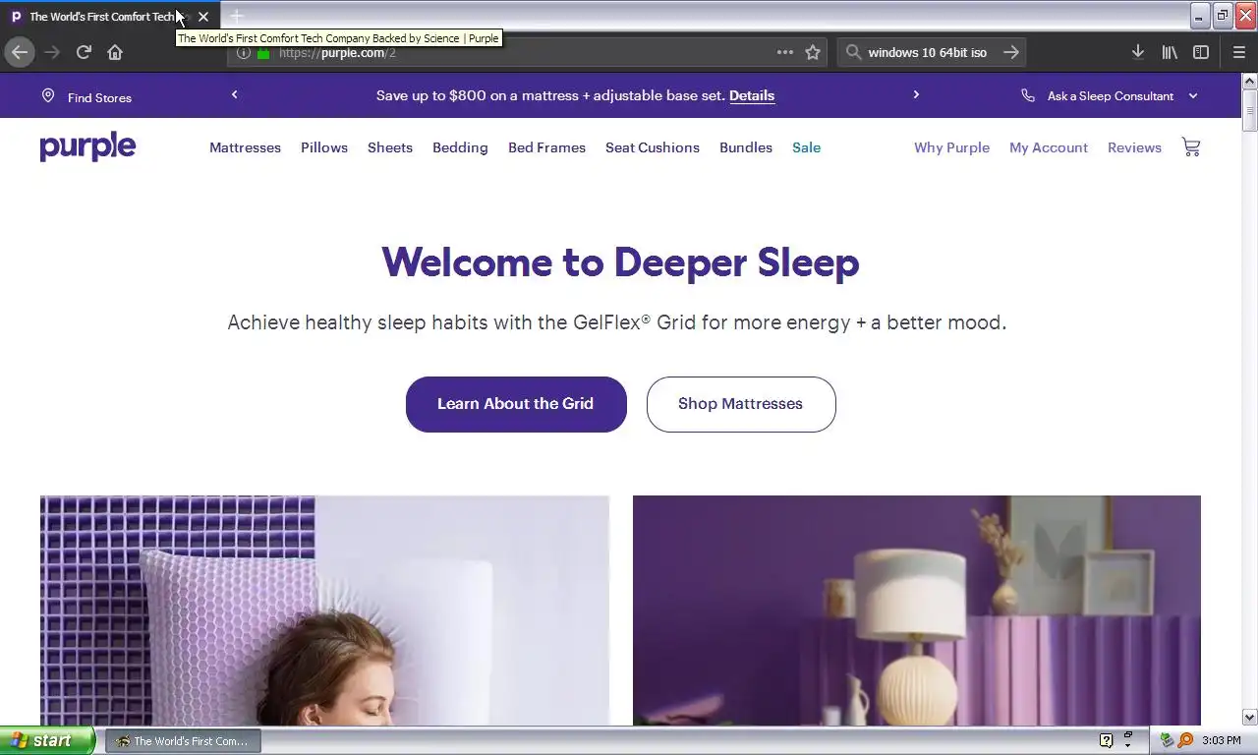The image size is (1258, 755).
Task: Open the Mattresses menu
Action: (x=245, y=147)
